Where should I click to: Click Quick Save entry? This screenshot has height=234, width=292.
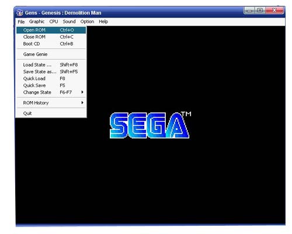tap(51, 85)
